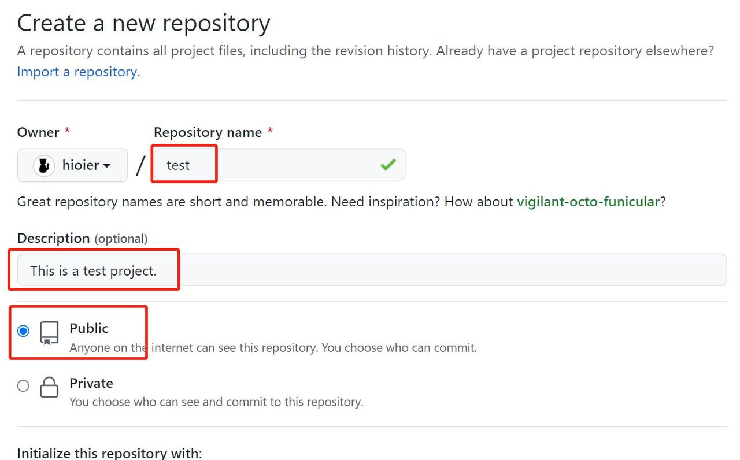Click the Private lock icon
This screenshot has width=740, height=460.
tap(49, 387)
